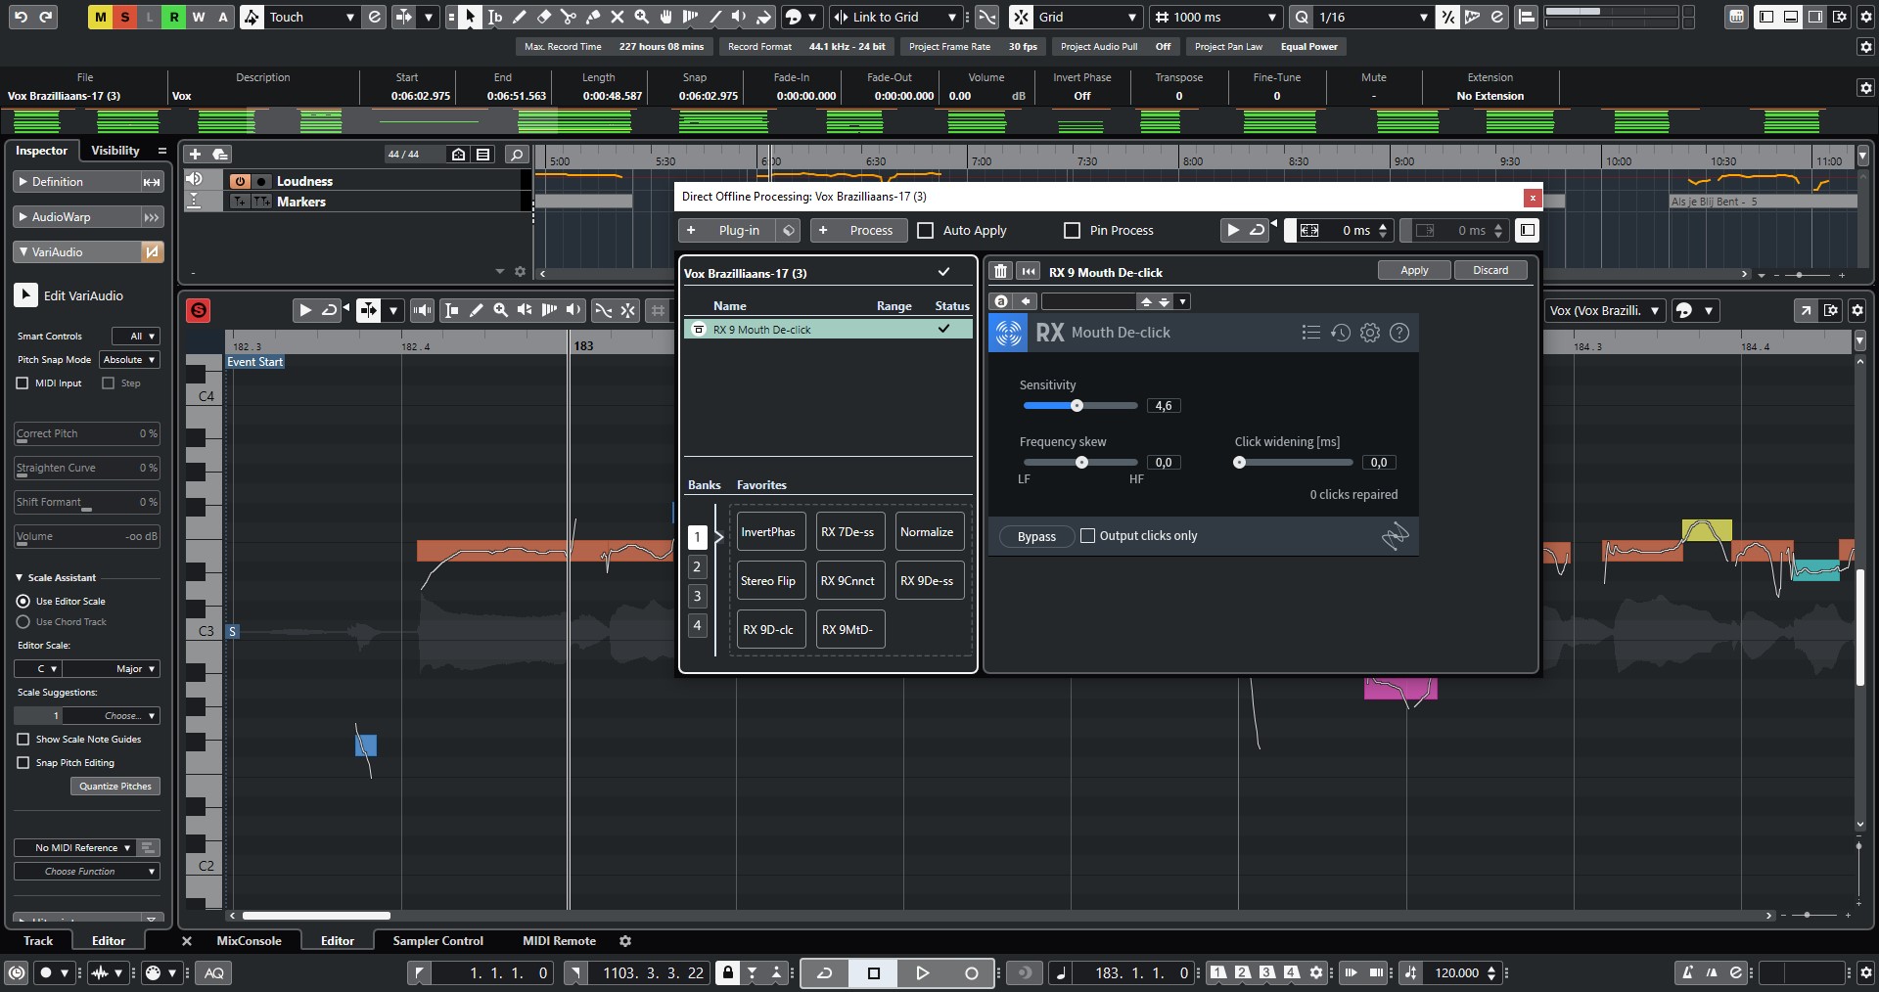The image size is (1879, 992).
Task: Open MixConsole tab in lower zone
Action: point(249,941)
